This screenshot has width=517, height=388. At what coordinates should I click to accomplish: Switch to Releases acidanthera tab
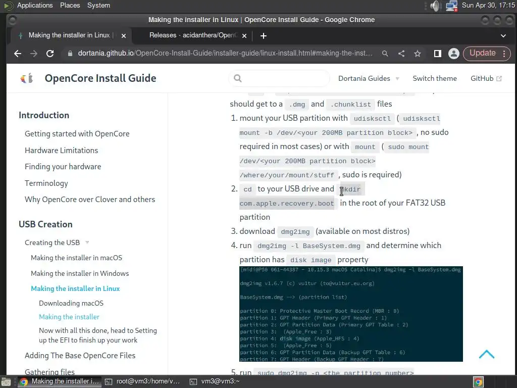tap(193, 35)
